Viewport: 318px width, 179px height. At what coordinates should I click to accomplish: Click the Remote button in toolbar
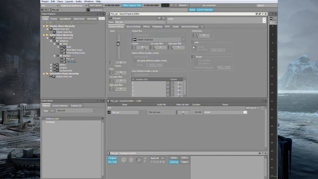(x=182, y=5)
